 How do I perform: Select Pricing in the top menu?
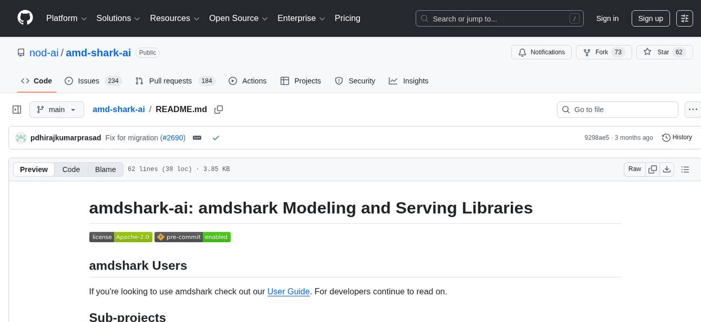coord(347,18)
